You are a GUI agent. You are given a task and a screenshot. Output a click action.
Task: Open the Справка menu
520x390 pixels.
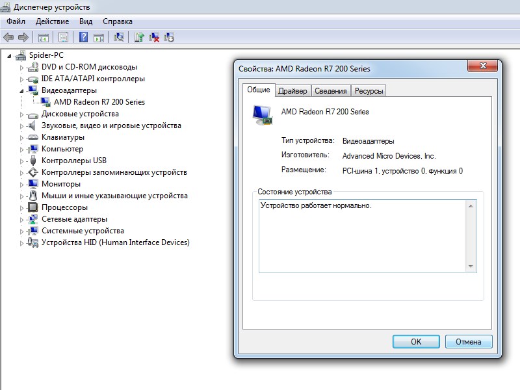click(117, 21)
